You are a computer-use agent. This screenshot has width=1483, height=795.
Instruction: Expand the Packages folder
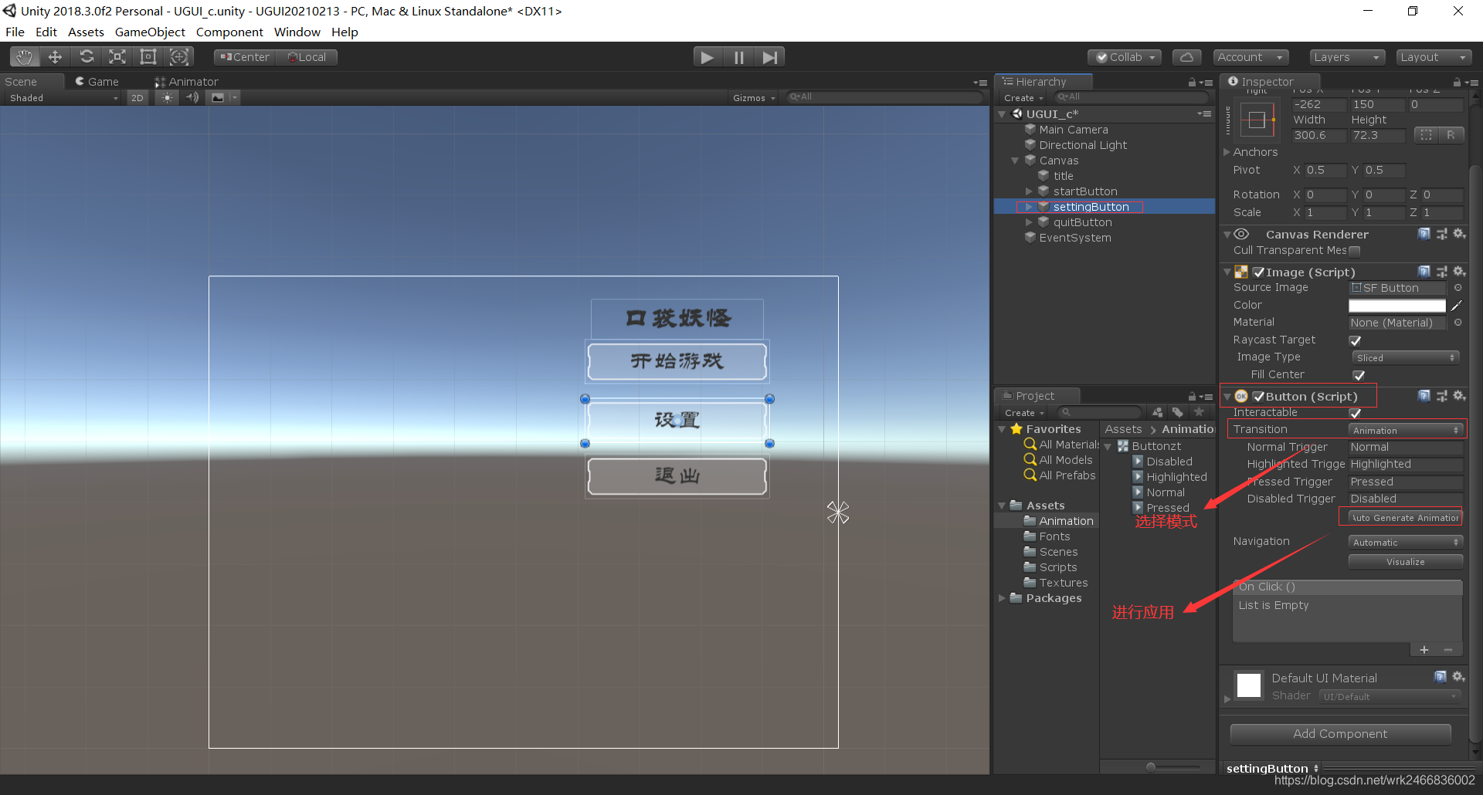tap(1002, 598)
